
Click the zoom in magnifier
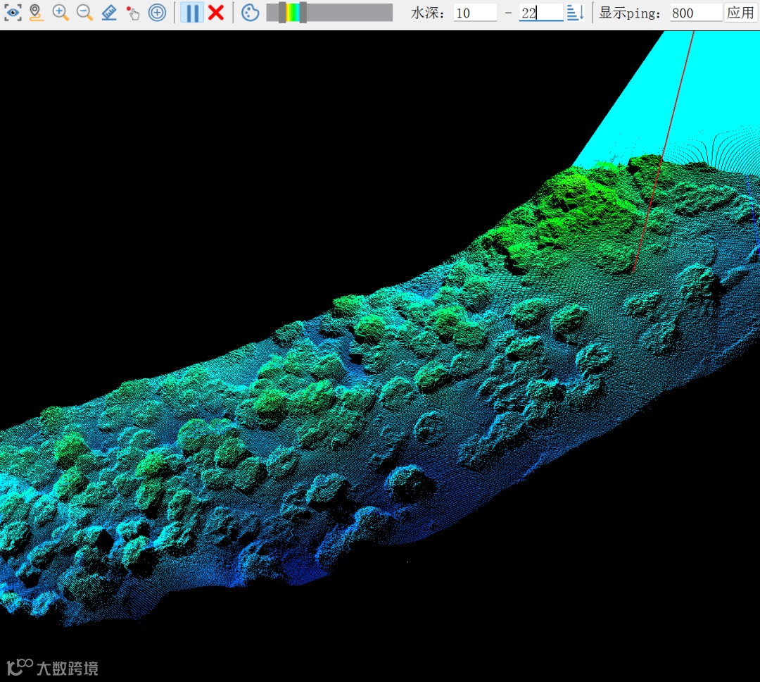pos(61,13)
